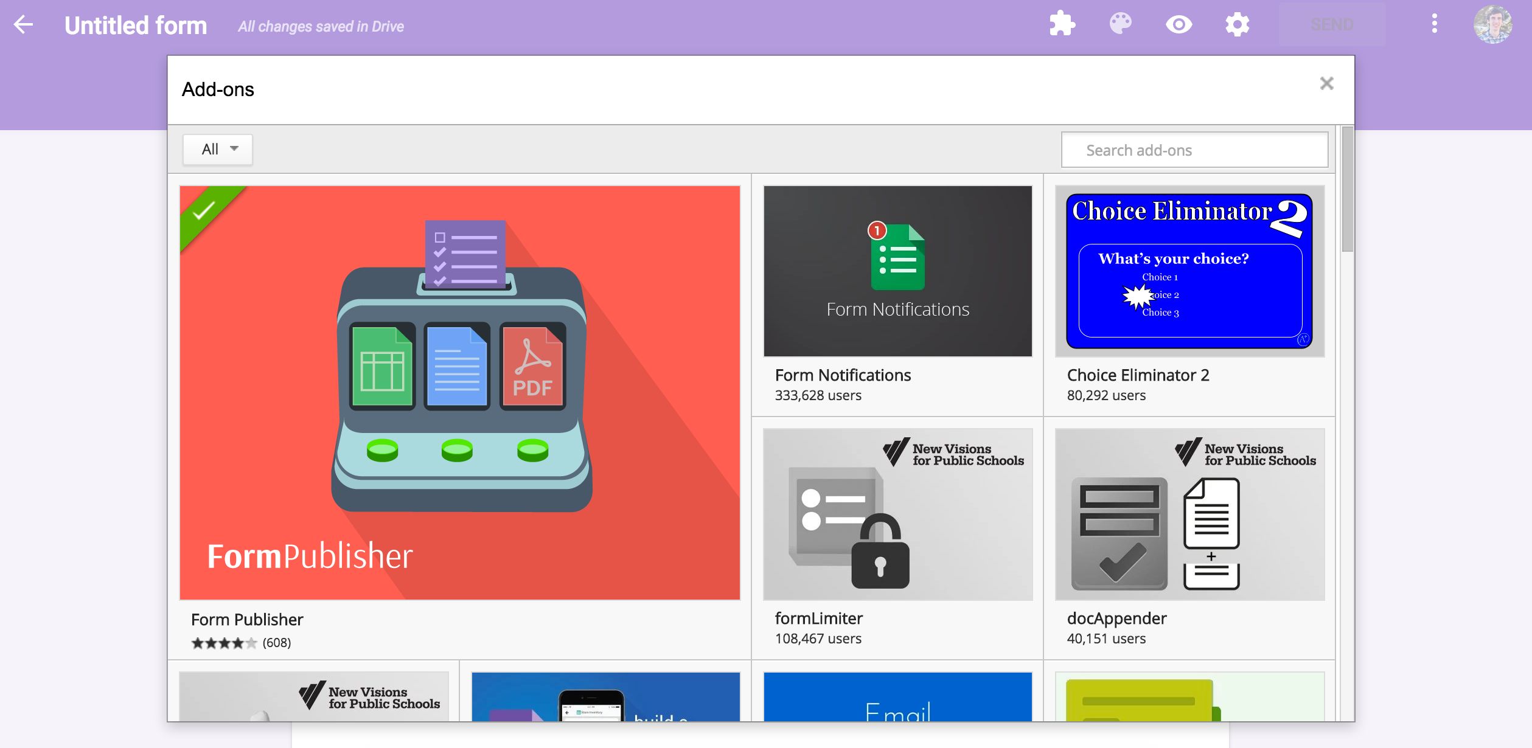Click the add-ons list scrollbar

1347,189
